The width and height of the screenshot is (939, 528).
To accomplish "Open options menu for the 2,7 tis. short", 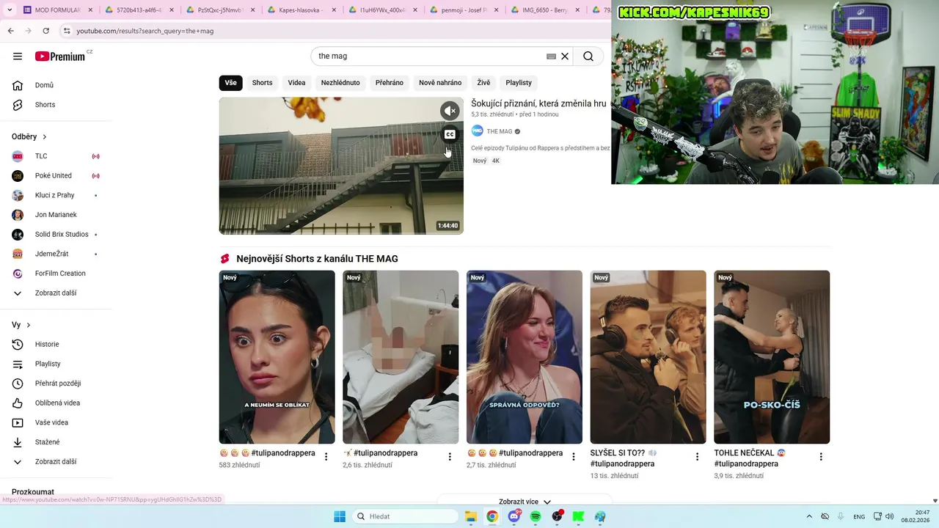I will [574, 457].
